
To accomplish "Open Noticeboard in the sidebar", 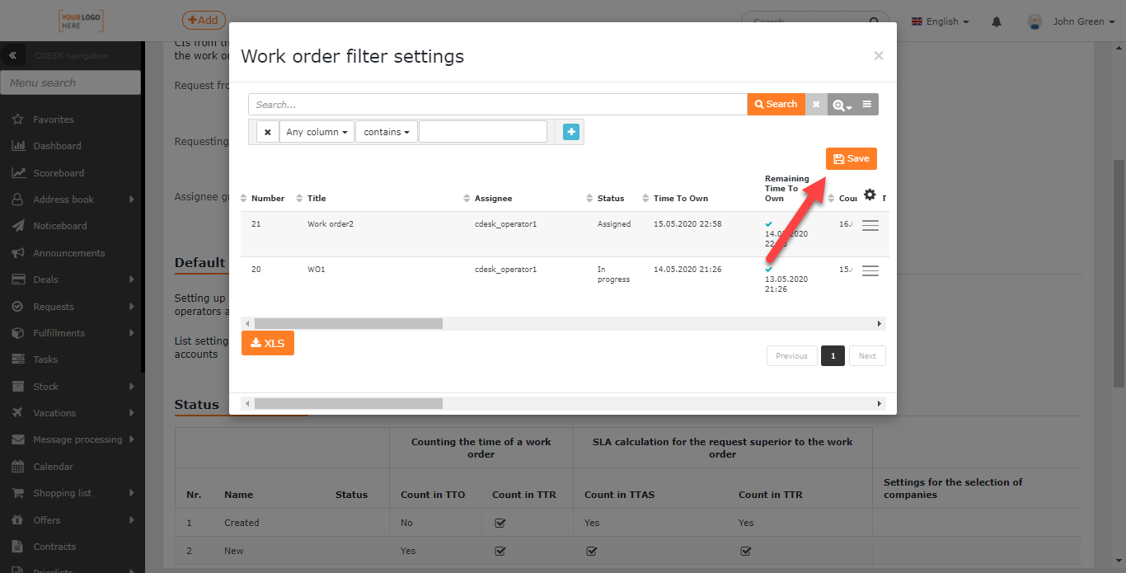I will tap(60, 226).
